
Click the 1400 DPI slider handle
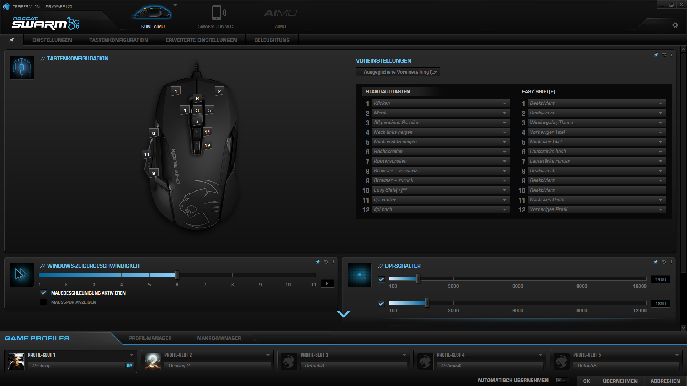pyautogui.click(x=418, y=278)
